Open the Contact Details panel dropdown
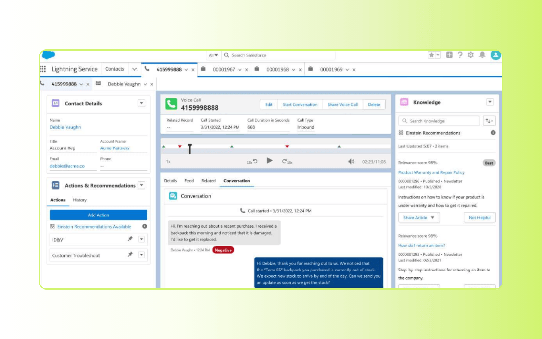542x339 pixels. (142, 103)
